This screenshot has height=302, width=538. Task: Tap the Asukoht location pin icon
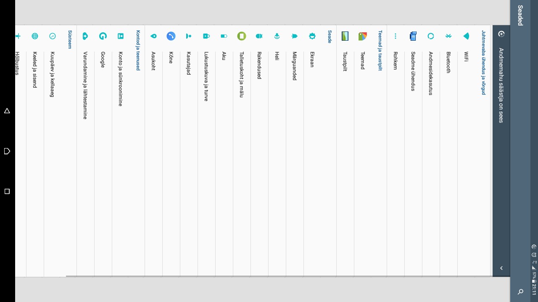click(153, 36)
